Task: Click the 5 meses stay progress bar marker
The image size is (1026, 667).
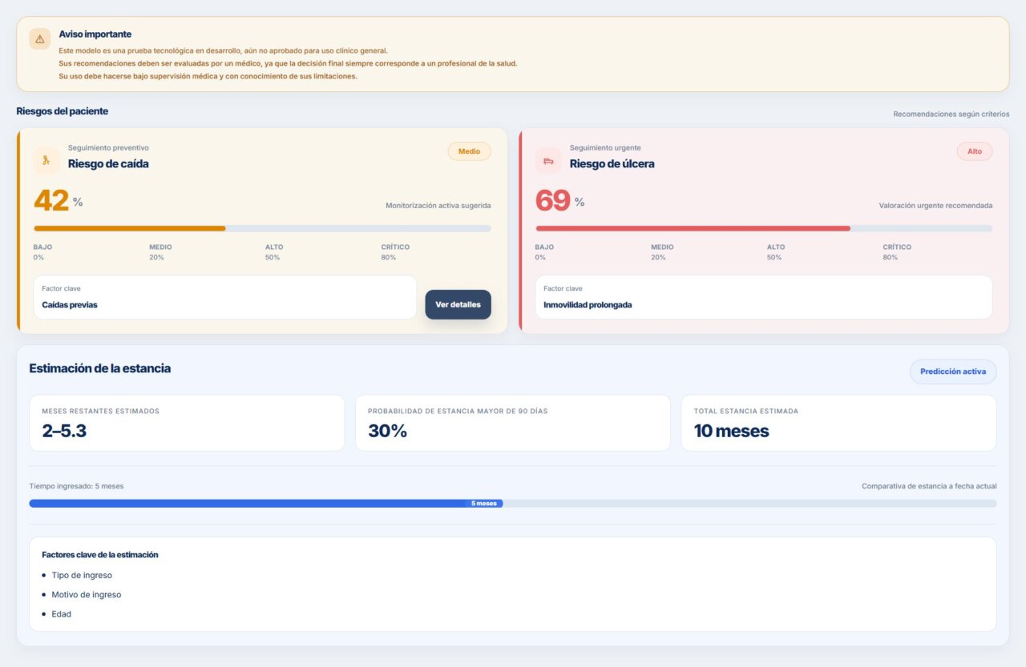Action: pos(483,504)
